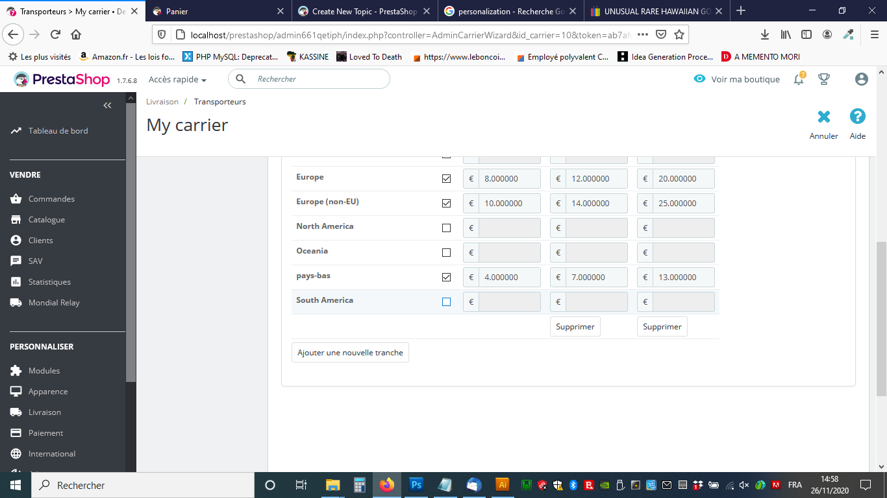The image size is (887, 498).
Task: Open the Windows action center icon
Action: [865, 485]
